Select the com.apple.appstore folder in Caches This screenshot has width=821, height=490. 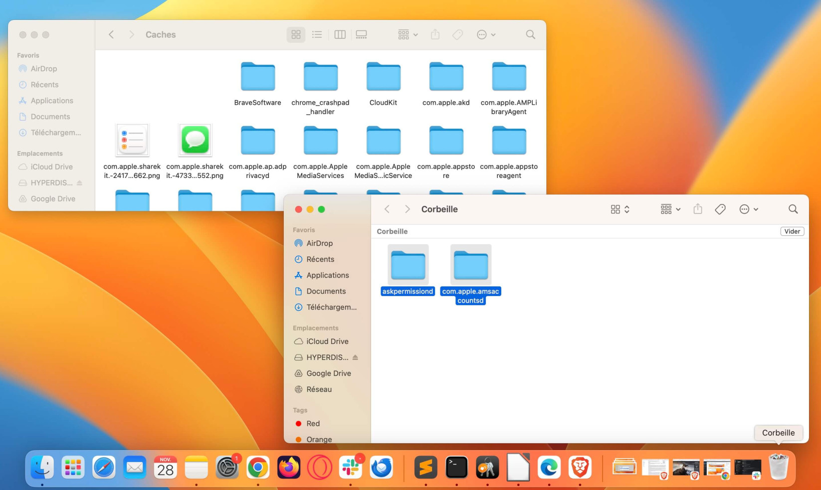coord(446,140)
